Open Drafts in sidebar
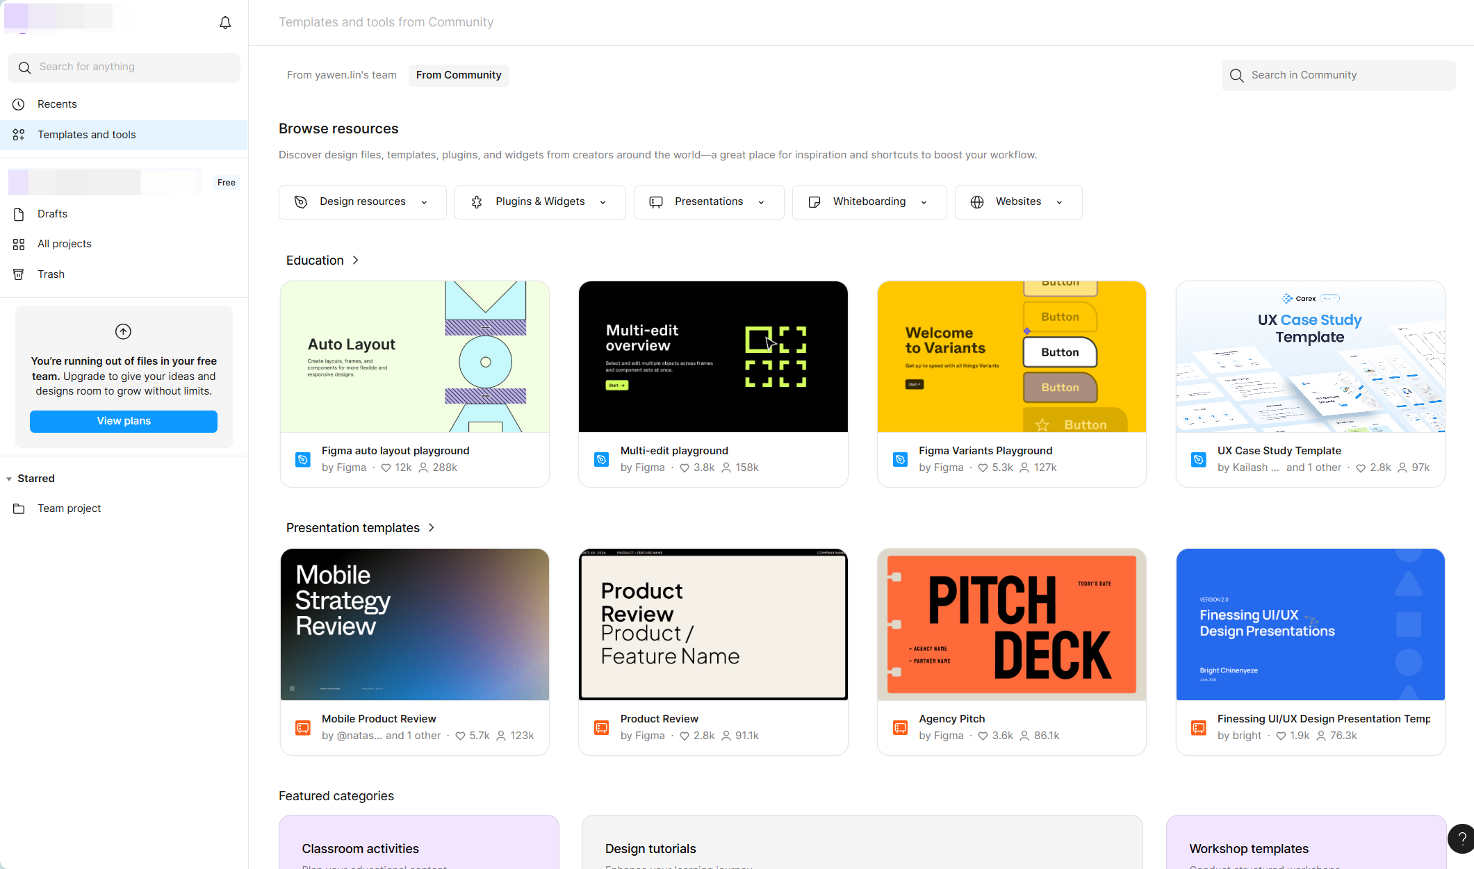Image resolution: width=1474 pixels, height=869 pixels. pyautogui.click(x=124, y=214)
